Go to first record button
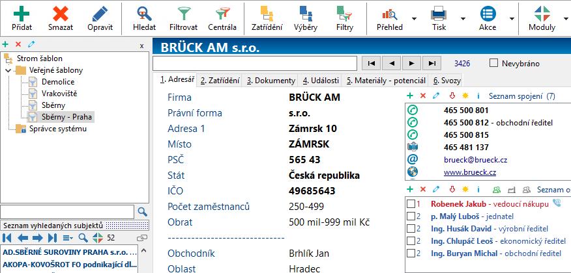This screenshot has width=571, height=273. pyautogui.click(x=372, y=63)
